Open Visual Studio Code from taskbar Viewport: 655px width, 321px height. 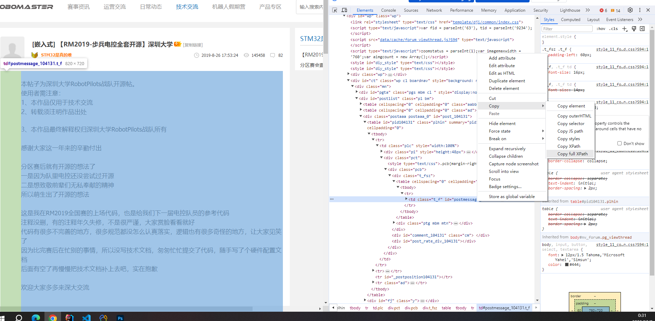[86, 318]
